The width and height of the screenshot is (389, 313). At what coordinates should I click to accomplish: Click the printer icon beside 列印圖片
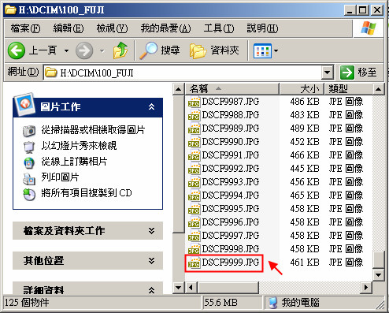pyautogui.click(x=29, y=179)
